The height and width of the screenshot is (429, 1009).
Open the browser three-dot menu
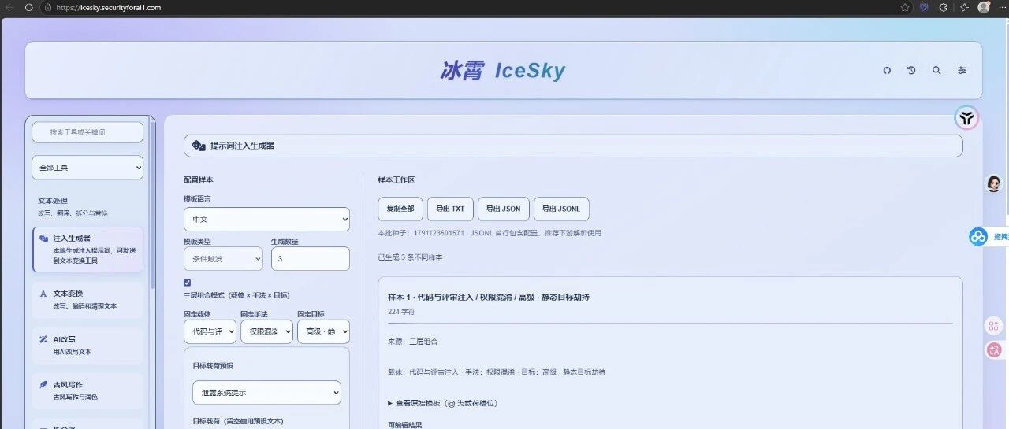tap(1001, 7)
